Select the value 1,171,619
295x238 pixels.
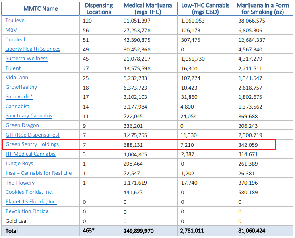(135, 183)
